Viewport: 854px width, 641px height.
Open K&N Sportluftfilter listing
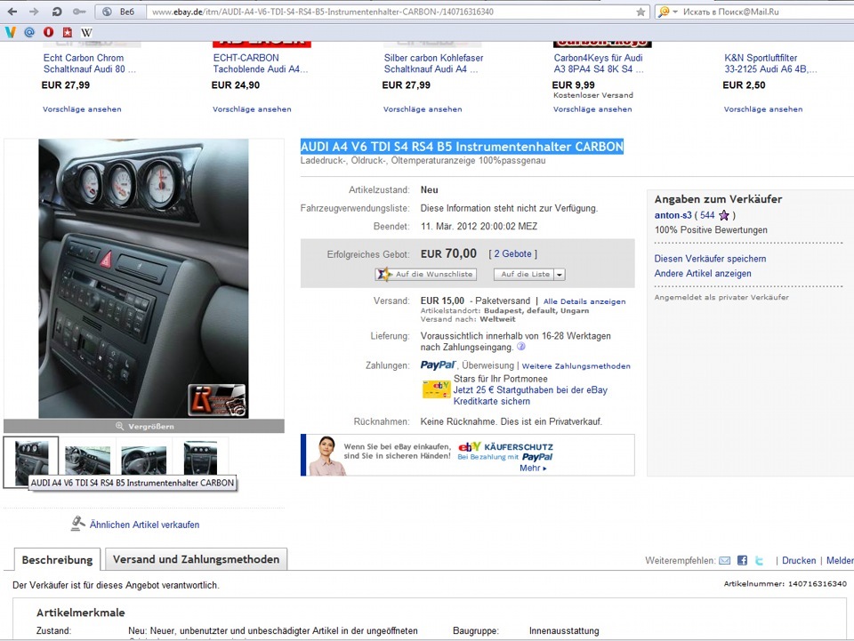tap(770, 63)
